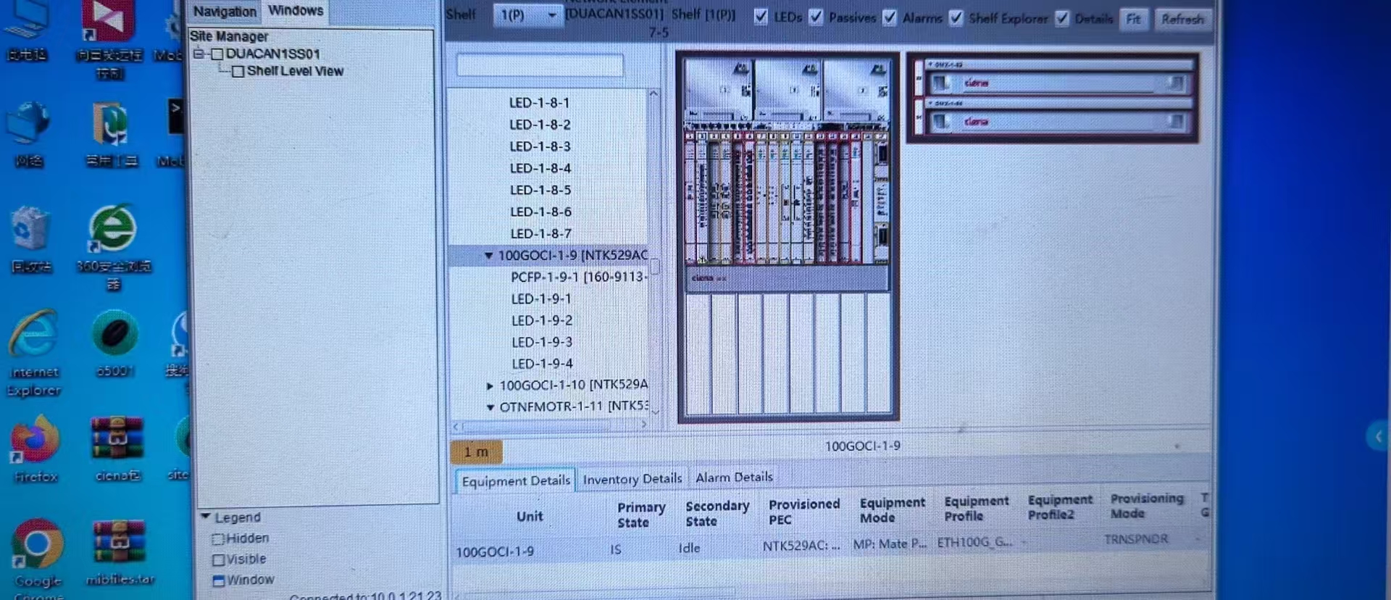Toggle the Details checkbox
Screen dimensions: 1391x600
click(x=1062, y=18)
